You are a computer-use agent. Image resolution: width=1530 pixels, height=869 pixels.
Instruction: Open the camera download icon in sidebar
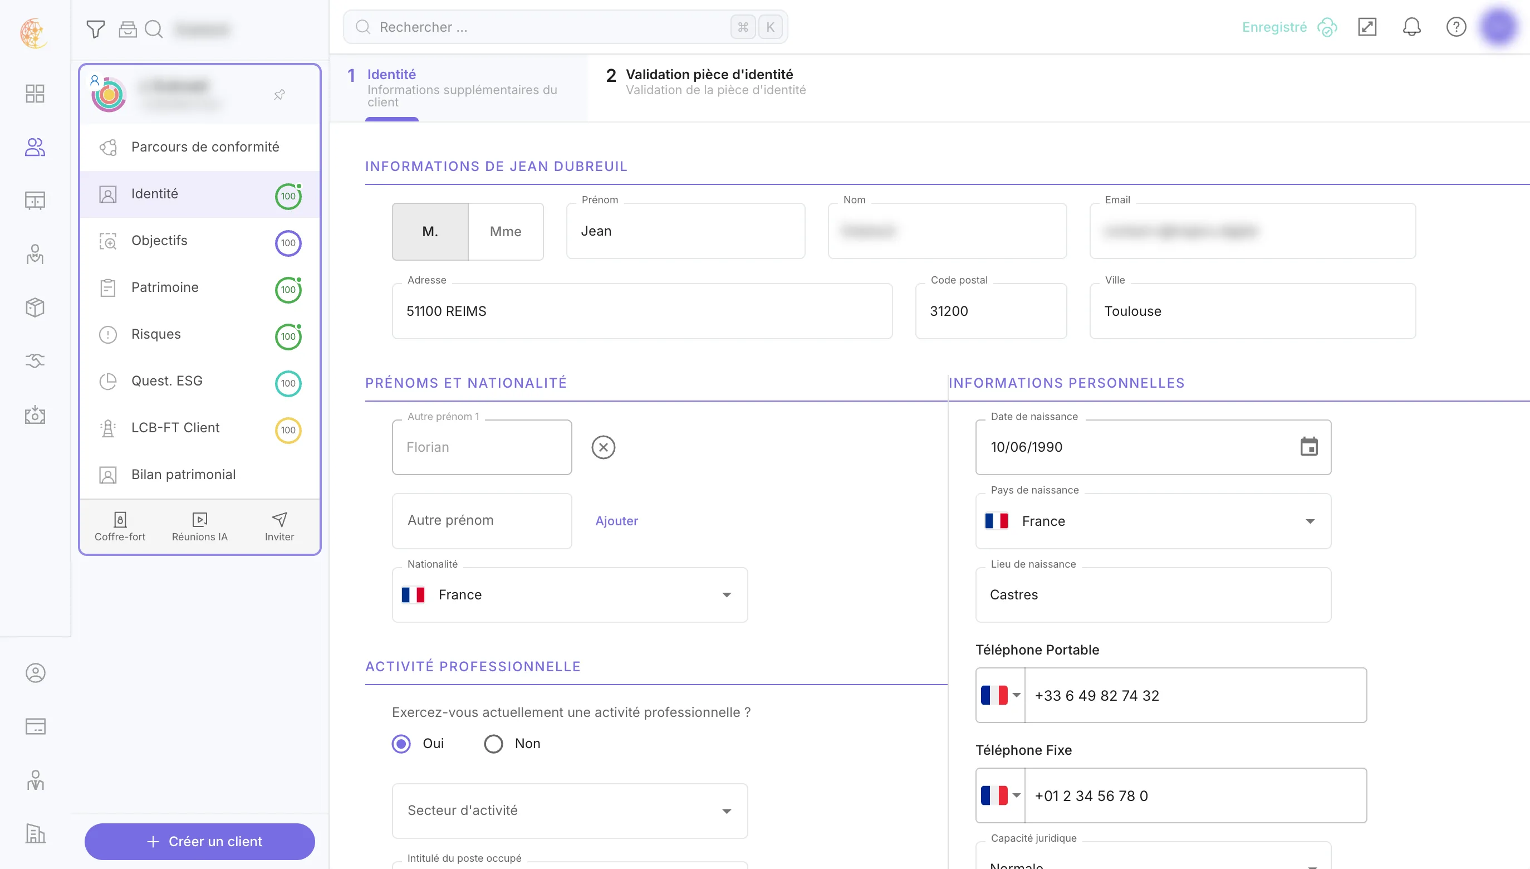35,414
